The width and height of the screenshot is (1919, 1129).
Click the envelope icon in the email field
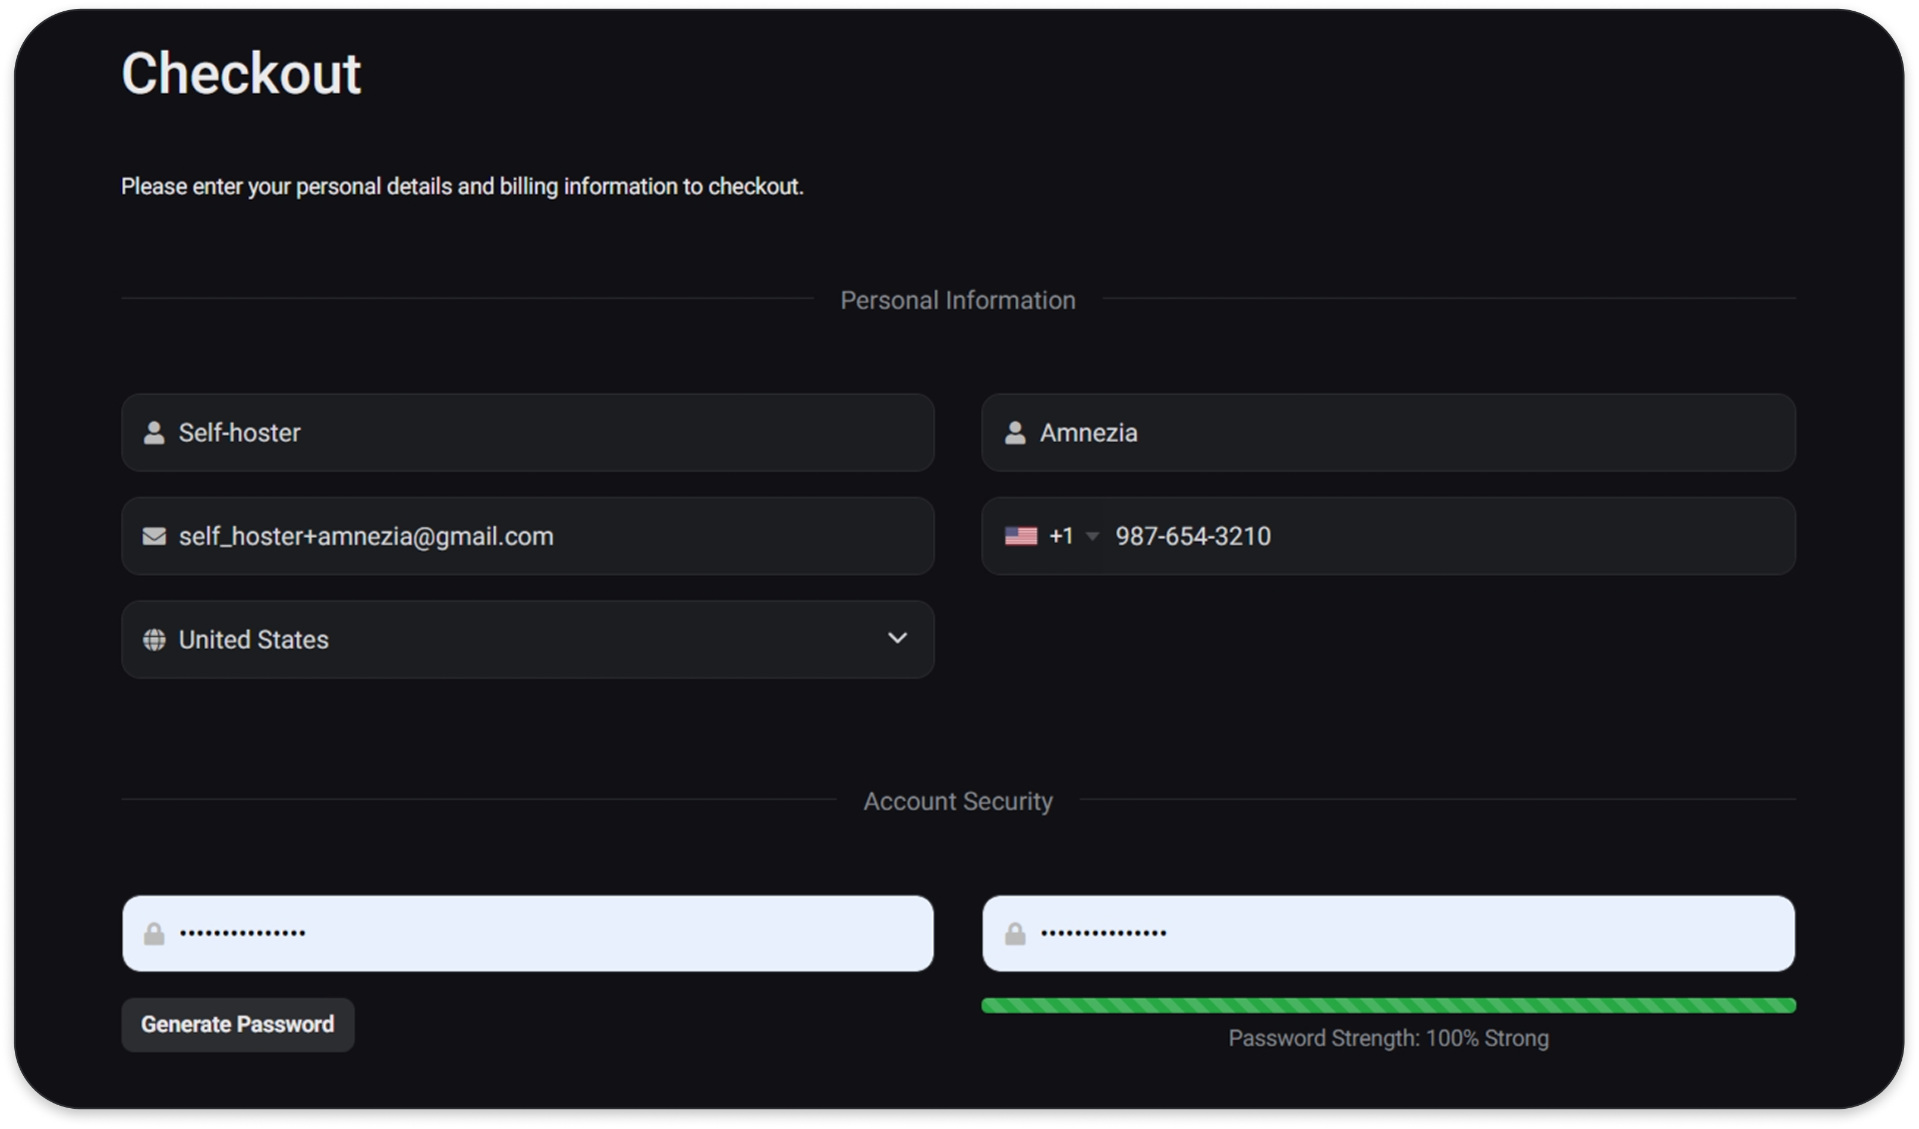tap(154, 536)
